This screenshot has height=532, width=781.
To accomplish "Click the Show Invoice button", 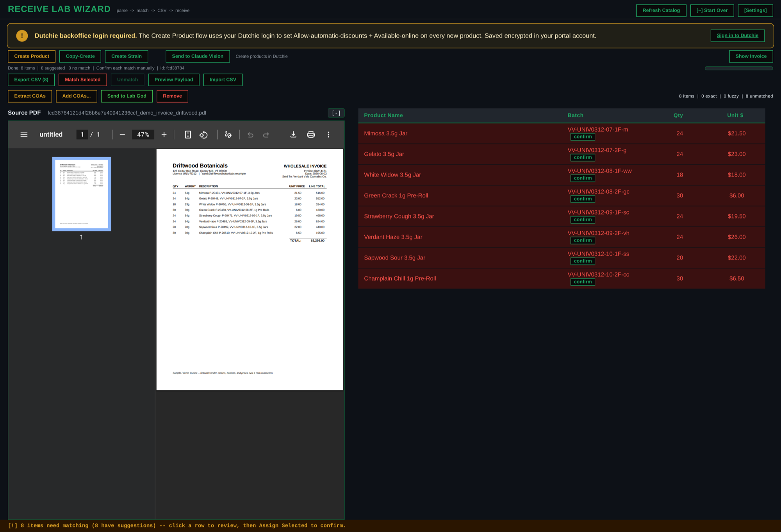I will pyautogui.click(x=751, y=56).
